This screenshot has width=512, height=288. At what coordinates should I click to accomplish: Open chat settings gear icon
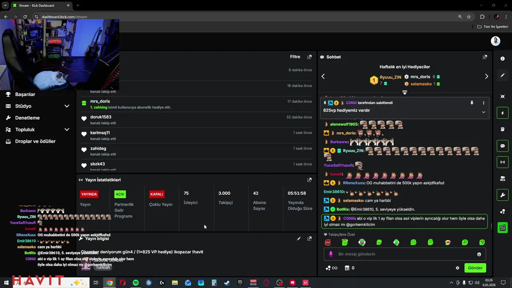tap(458, 268)
